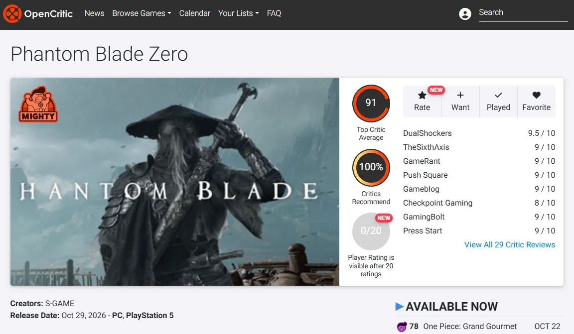Click the Favorite heart icon
The width and height of the screenshot is (574, 334).
pos(536,95)
